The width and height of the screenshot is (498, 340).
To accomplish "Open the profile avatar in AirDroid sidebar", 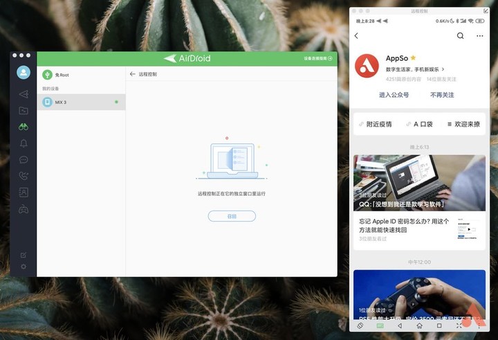I will pyautogui.click(x=24, y=72).
